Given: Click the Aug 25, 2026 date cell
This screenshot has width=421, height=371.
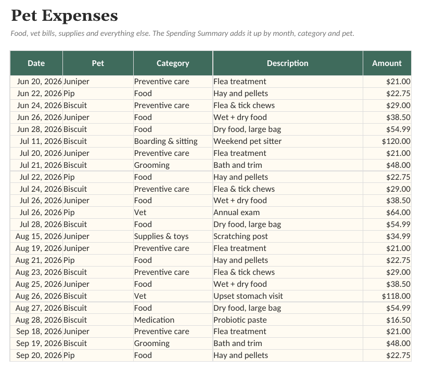Looking at the screenshot, I should click(36, 284).
